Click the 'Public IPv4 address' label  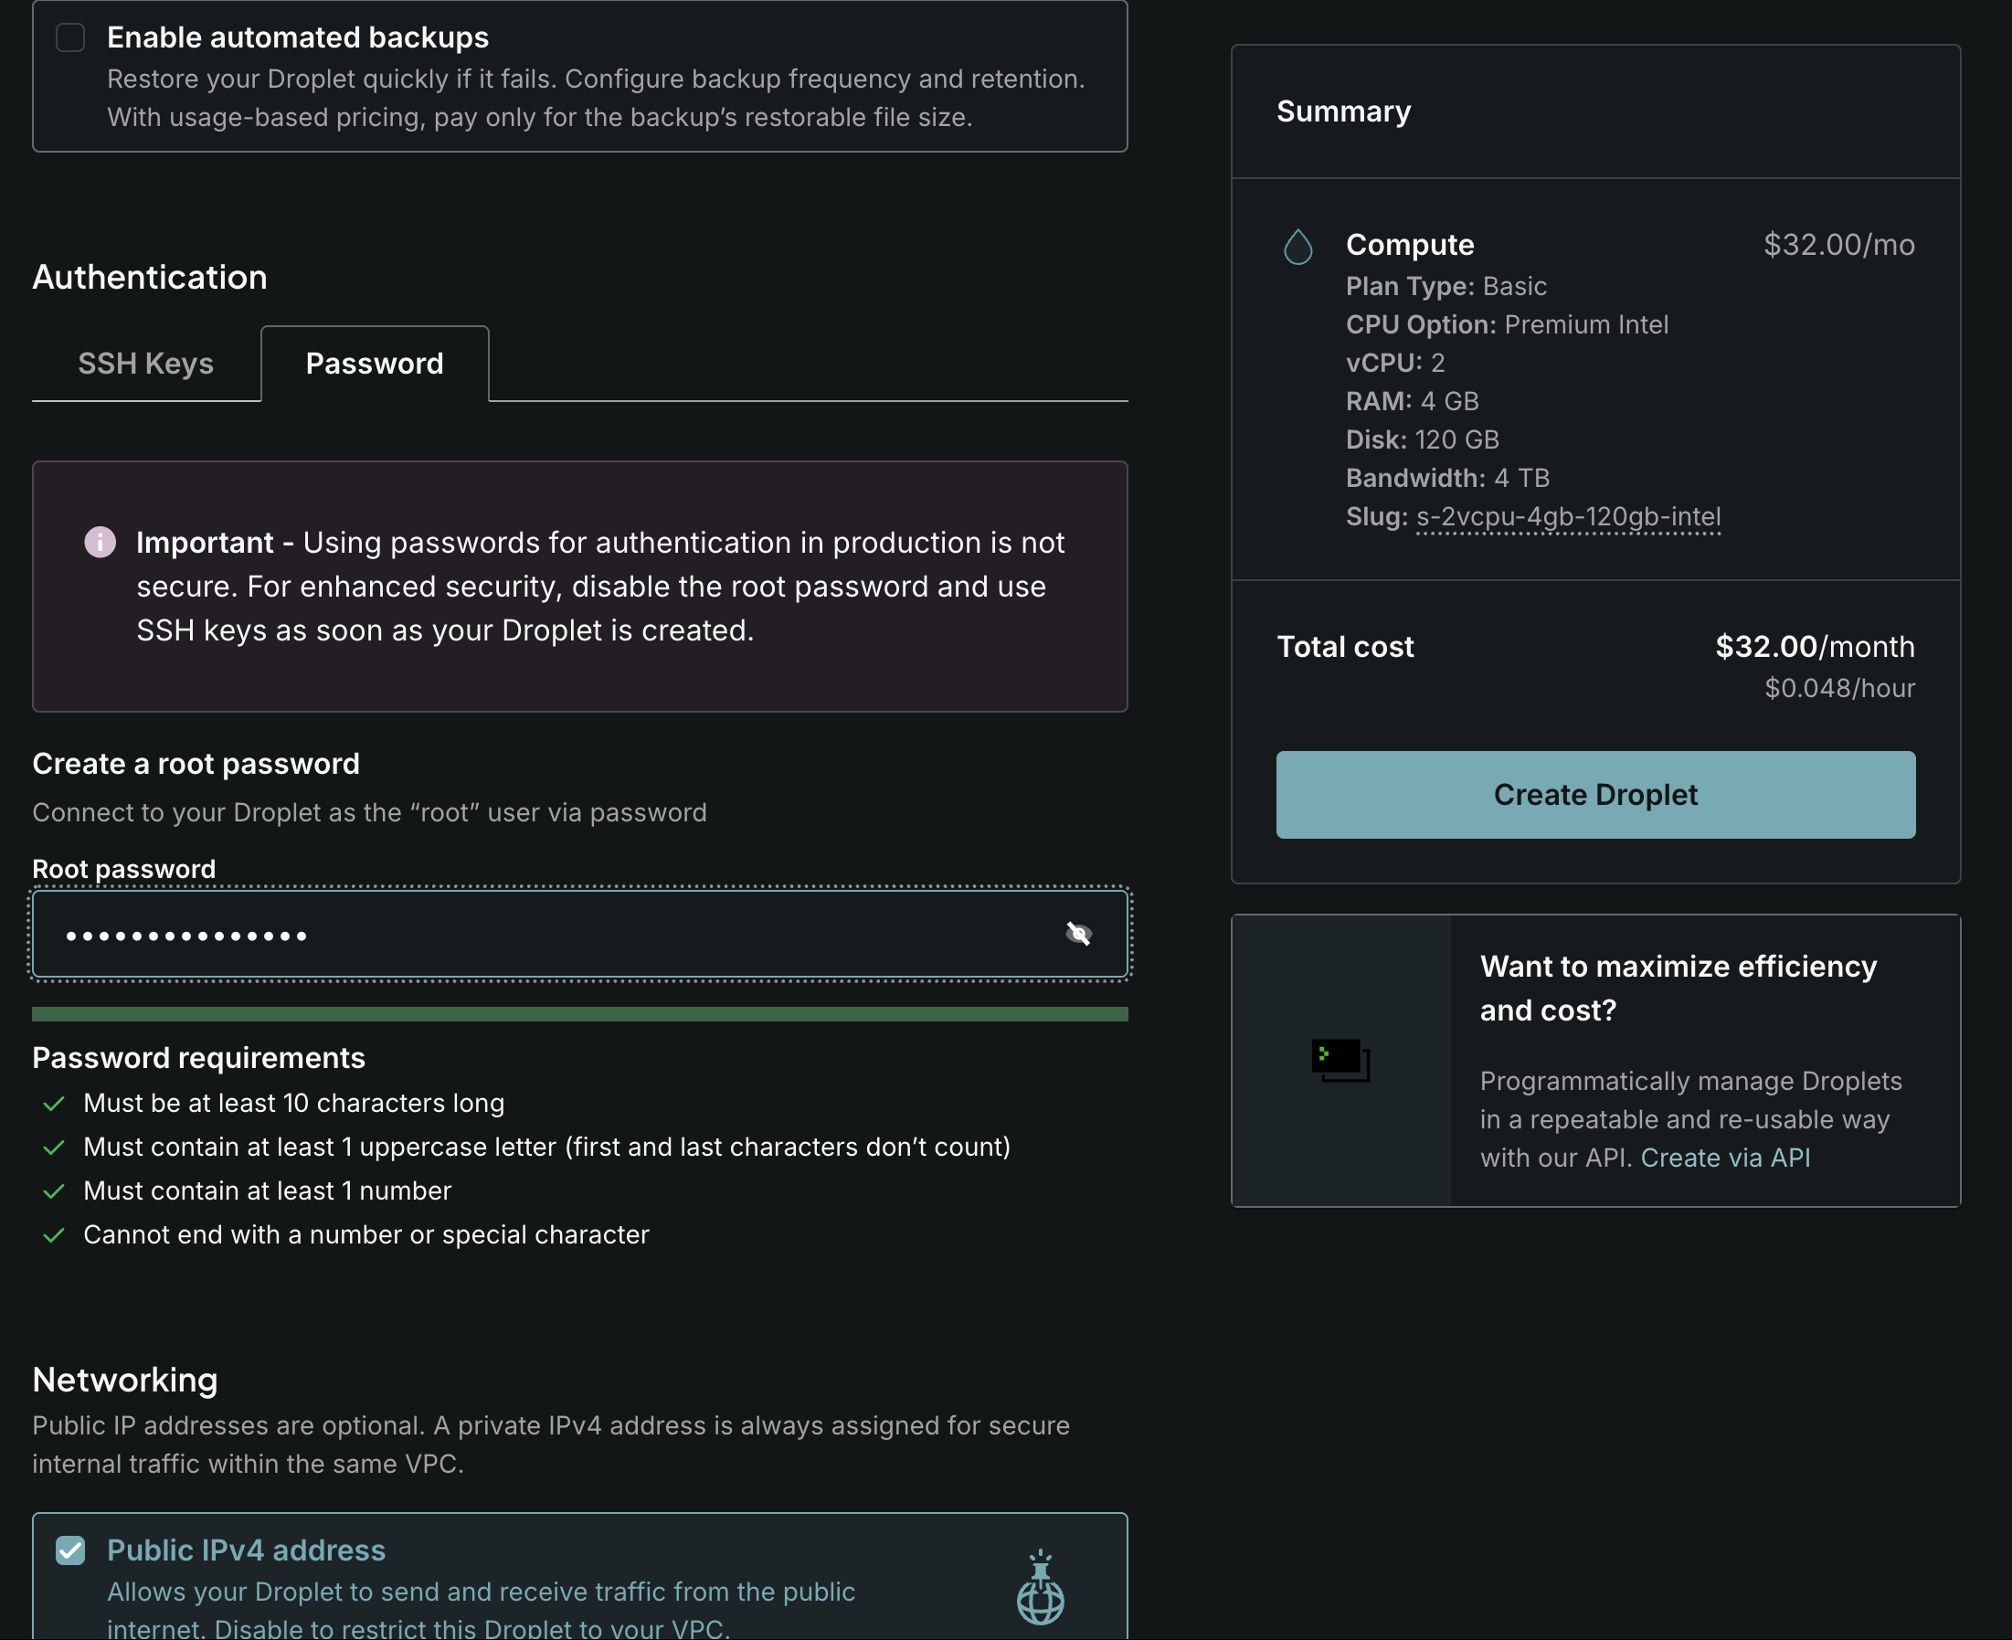click(x=246, y=1550)
